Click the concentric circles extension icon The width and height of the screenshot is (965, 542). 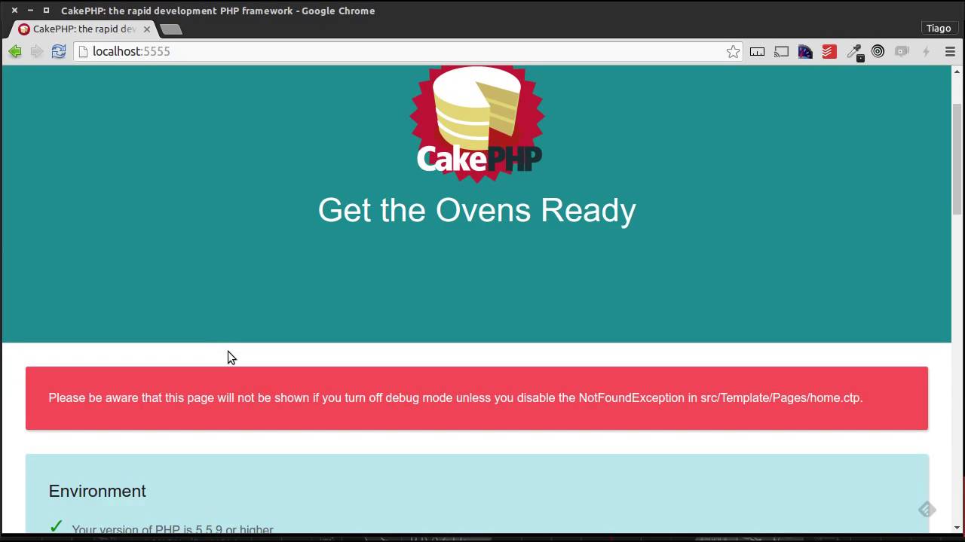[878, 51]
